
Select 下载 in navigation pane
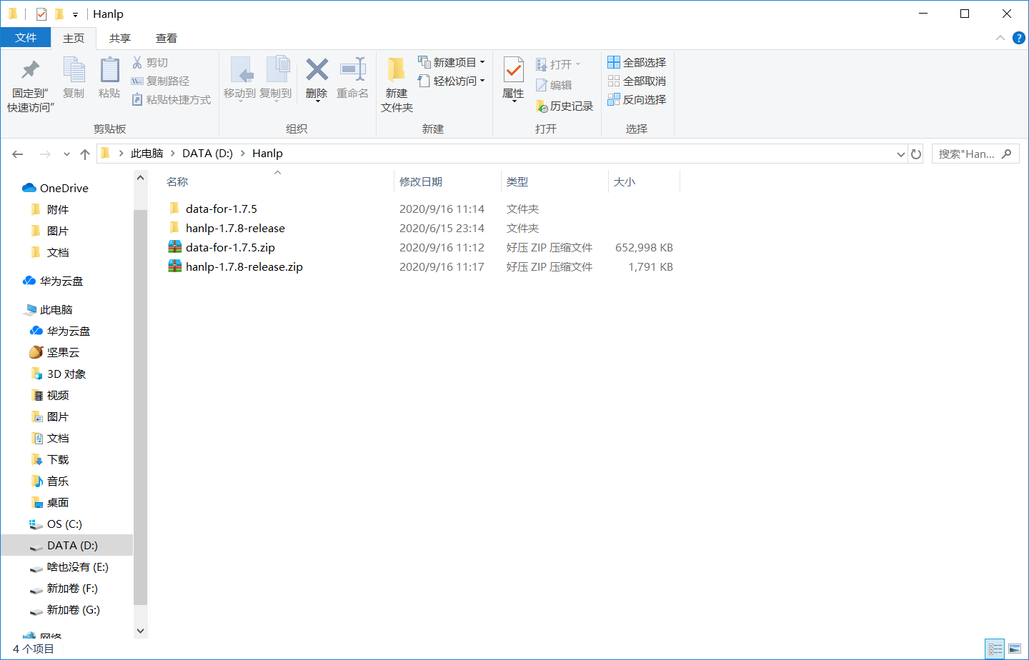tap(58, 459)
